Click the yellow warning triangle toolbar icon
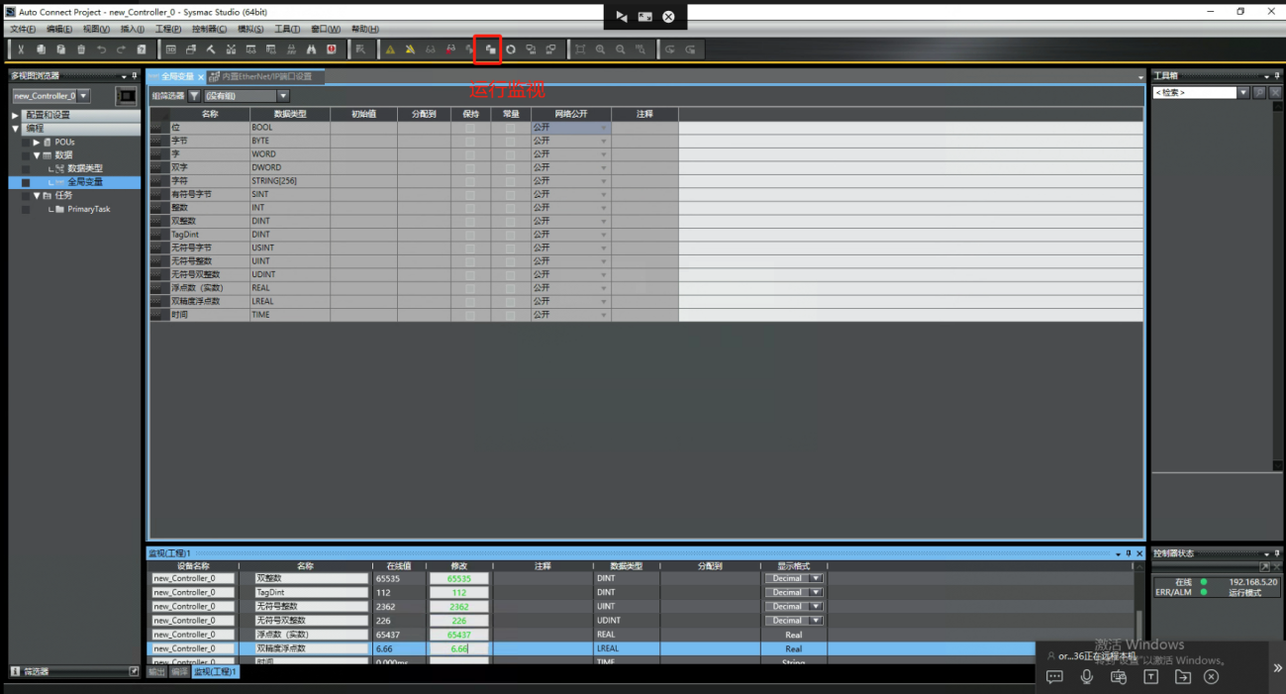This screenshot has width=1286, height=694. click(390, 50)
